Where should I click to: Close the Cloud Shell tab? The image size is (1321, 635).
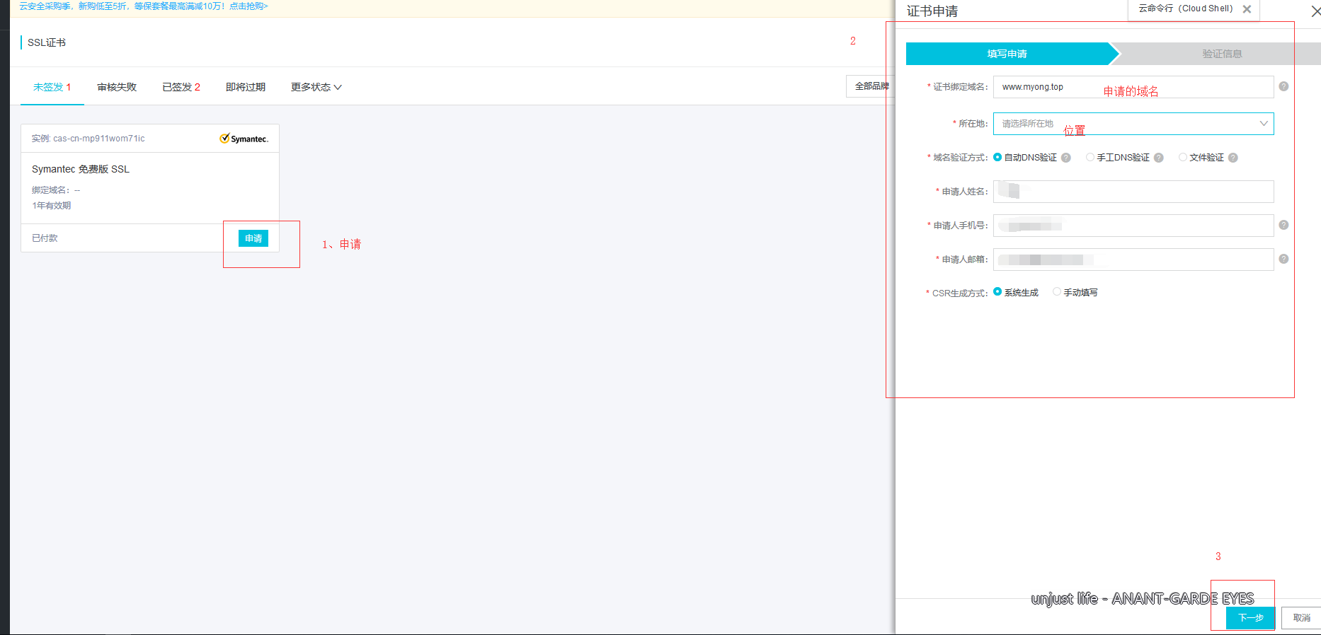pyautogui.click(x=1247, y=9)
